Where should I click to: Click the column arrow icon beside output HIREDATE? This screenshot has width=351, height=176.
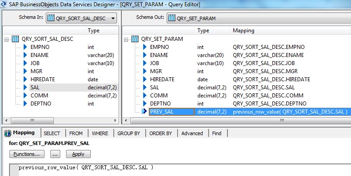[x=145, y=79]
